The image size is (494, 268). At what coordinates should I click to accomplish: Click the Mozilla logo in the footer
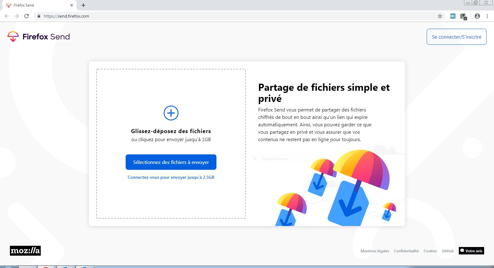pos(25,251)
